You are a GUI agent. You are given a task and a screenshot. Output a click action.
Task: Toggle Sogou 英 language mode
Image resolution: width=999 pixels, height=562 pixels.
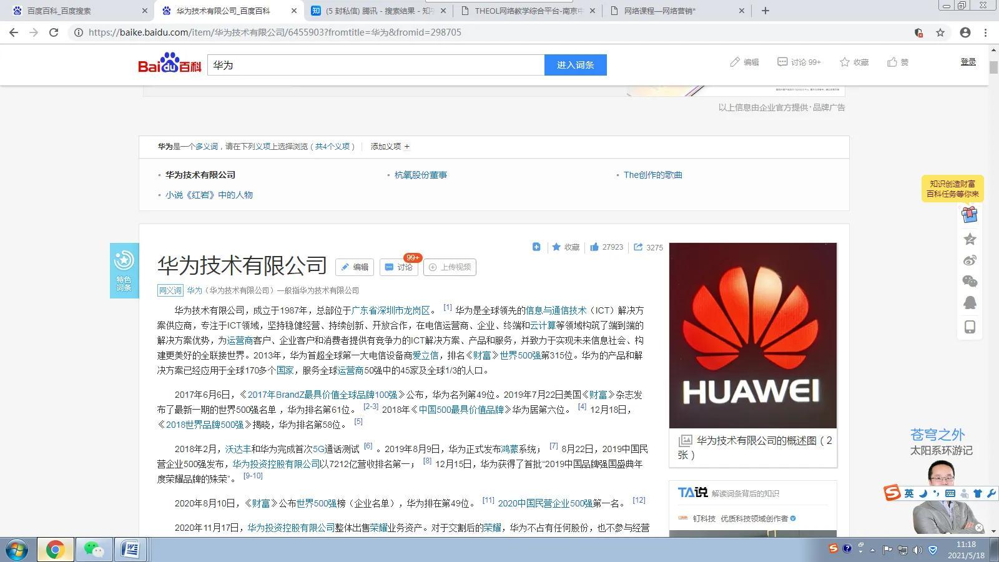pyautogui.click(x=909, y=493)
